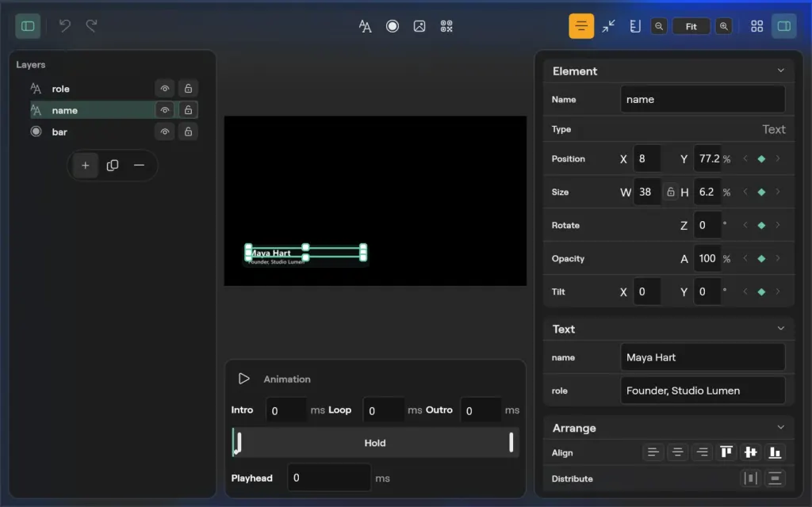The width and height of the screenshot is (812, 507).
Task: Lock the bar layer
Action: 188,132
